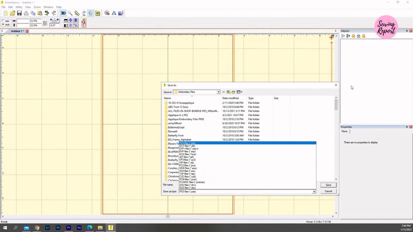Screen dimensions: 413x232
Task: Open the Window menu
Action: coord(48,7)
